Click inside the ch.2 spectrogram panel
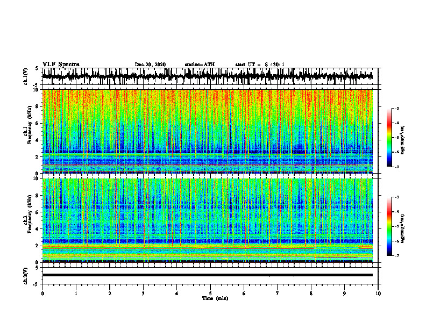The image size is (426, 329). pos(207,220)
